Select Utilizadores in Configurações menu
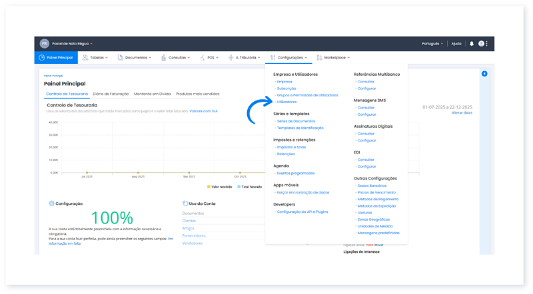The width and height of the screenshot is (533, 294). 286,102
